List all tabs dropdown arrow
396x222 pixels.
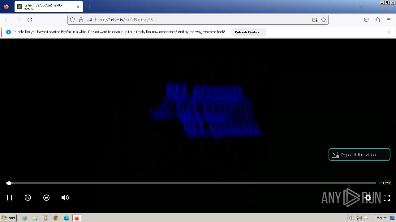pyautogui.click(x=361, y=7)
